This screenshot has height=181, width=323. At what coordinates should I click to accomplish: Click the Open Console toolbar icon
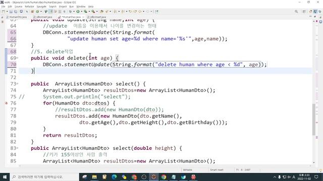coord(21,12)
